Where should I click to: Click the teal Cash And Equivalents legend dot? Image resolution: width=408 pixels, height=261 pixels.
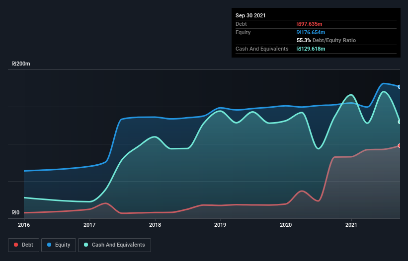pos(86,245)
